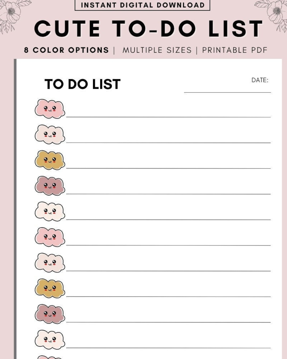Click the cream cloud on the tenth row
287x359 pixels.
(50, 340)
